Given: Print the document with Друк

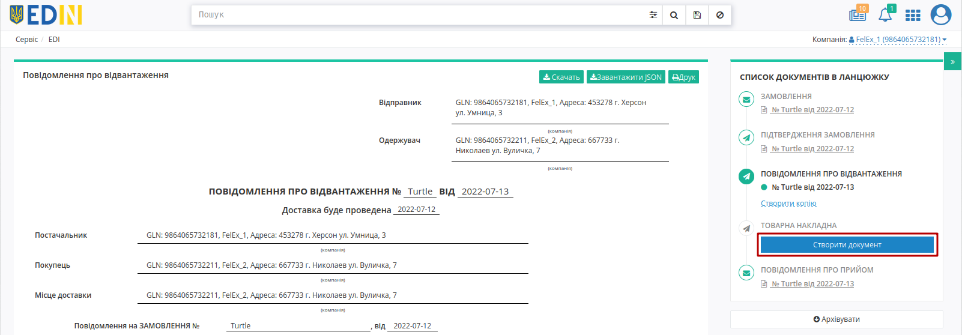Looking at the screenshot, I should click(683, 77).
